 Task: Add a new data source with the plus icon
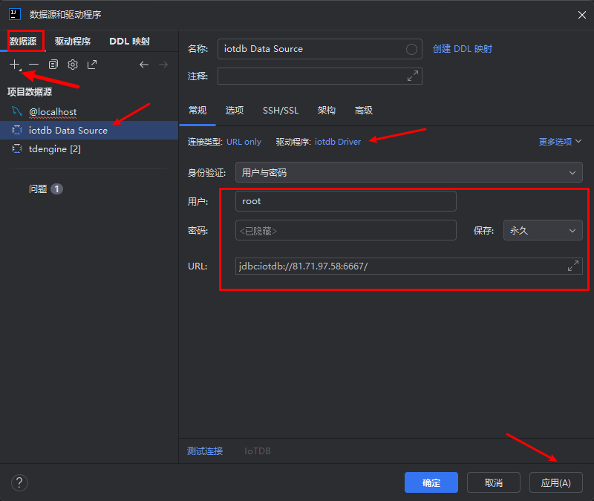click(x=15, y=65)
